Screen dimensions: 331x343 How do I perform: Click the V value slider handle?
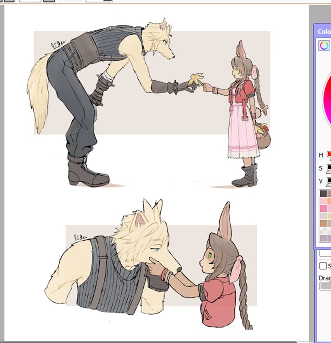(x=328, y=185)
